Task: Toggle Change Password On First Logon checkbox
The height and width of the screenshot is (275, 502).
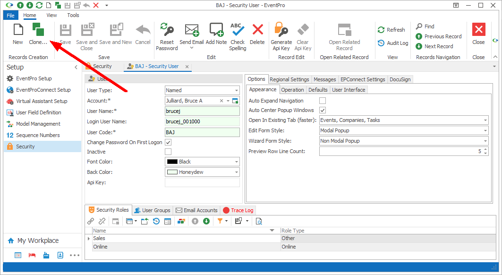Action: 168,142
